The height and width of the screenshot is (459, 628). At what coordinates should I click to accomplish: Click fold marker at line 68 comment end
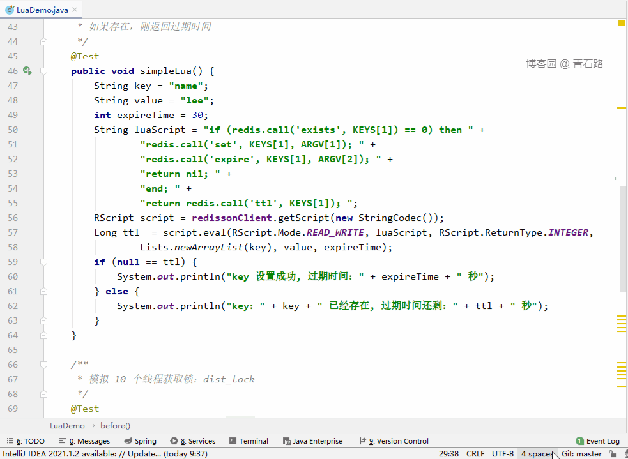[43, 394]
